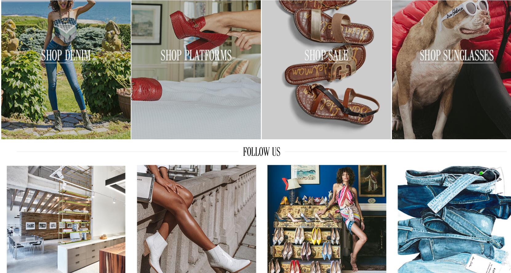Open the shoe dresser model photo

[327, 219]
